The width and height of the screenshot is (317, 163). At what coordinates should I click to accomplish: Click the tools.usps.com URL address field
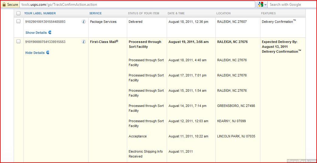pos(137,5)
